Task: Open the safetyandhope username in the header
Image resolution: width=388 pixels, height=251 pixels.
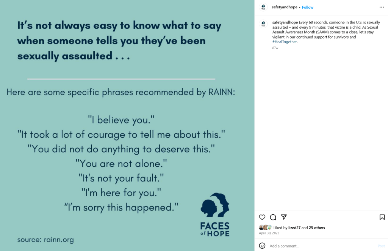Action: point(285,7)
